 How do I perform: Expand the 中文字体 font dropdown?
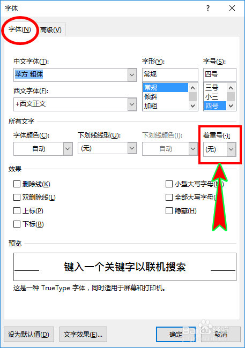[132, 75]
